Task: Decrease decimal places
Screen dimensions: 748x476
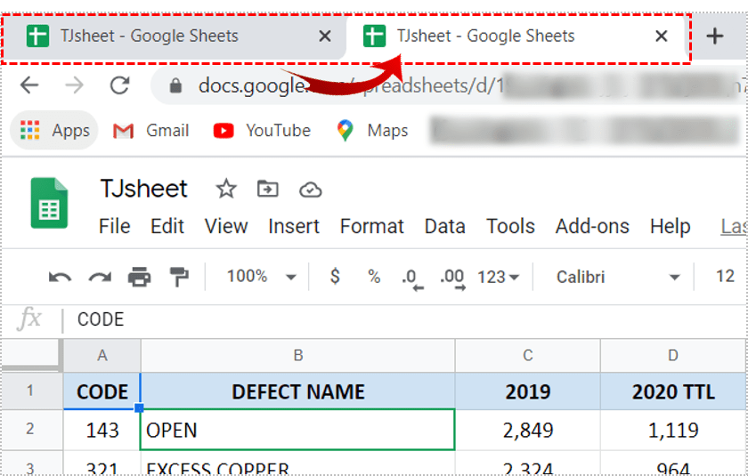Action: click(x=411, y=278)
